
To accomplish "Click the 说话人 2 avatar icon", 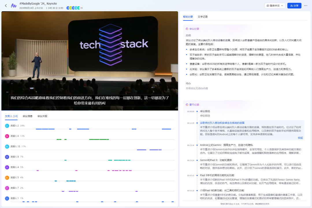I will coord(7,126).
